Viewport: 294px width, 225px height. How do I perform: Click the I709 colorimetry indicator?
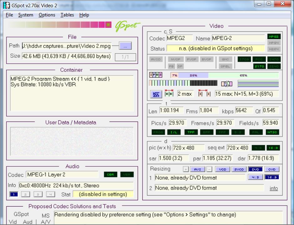coord(244,59)
